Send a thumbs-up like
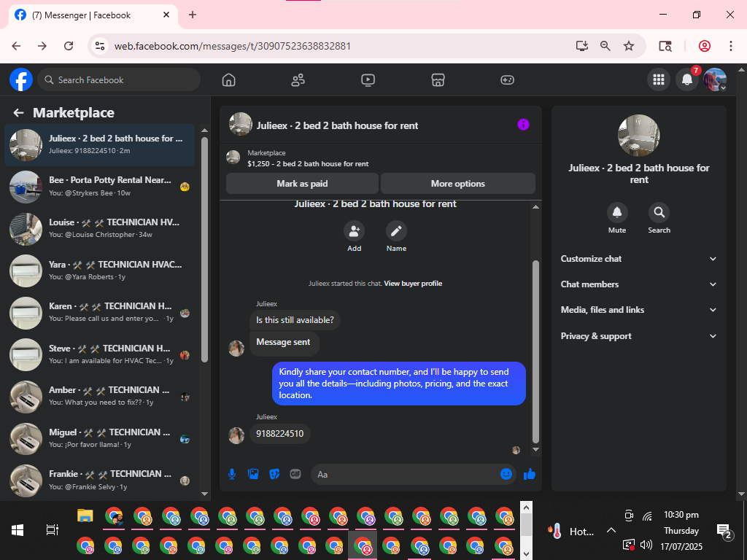Viewport: 747px width, 560px height. click(x=530, y=474)
